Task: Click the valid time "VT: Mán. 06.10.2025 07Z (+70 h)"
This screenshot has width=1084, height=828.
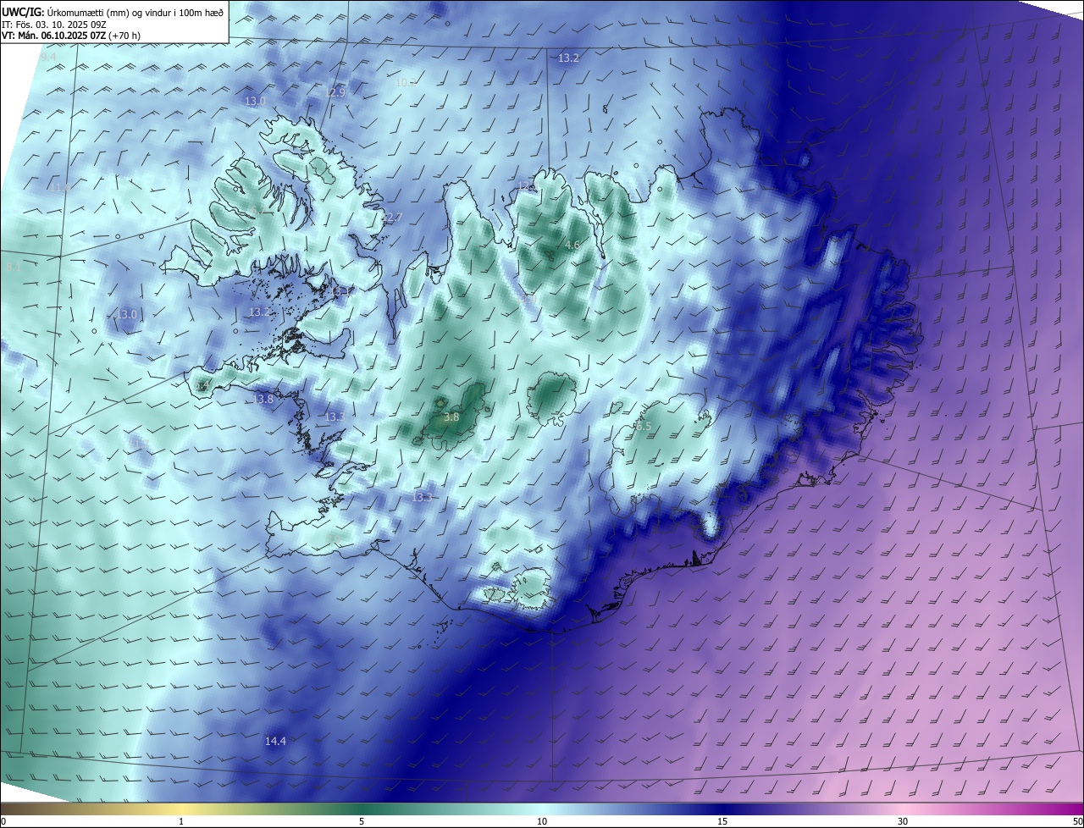Action: click(x=70, y=36)
